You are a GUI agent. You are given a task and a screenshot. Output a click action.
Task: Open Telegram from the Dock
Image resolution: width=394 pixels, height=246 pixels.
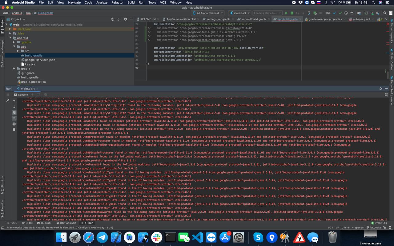[102, 237]
